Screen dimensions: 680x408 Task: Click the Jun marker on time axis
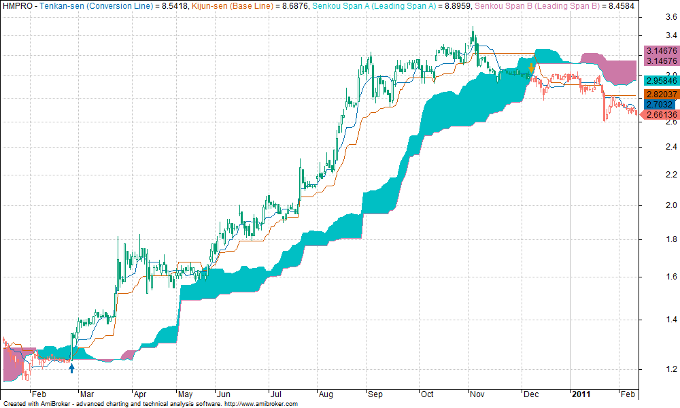click(223, 394)
